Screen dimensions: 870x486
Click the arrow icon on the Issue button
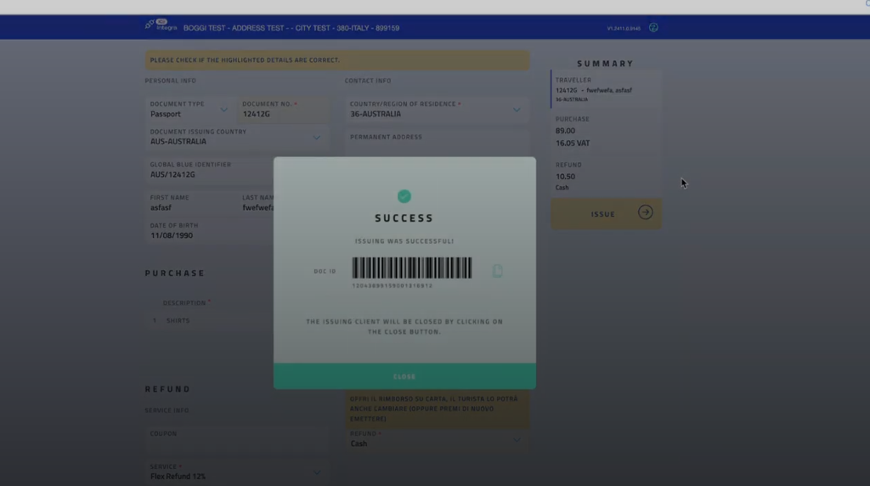(646, 212)
